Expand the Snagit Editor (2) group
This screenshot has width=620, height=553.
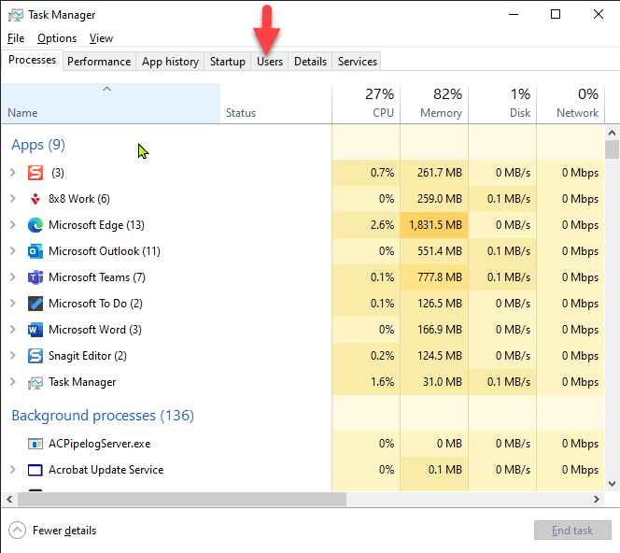click(x=13, y=355)
